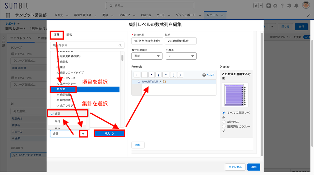Image resolution: width=314 pixels, height=175 pixels.
Task: Open the app launcher grid icon
Action: pos(8,15)
